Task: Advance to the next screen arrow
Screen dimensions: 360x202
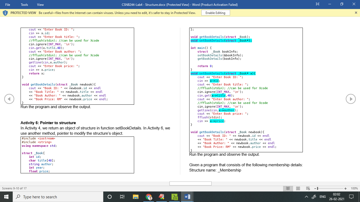Action: pyautogui.click(x=351, y=99)
